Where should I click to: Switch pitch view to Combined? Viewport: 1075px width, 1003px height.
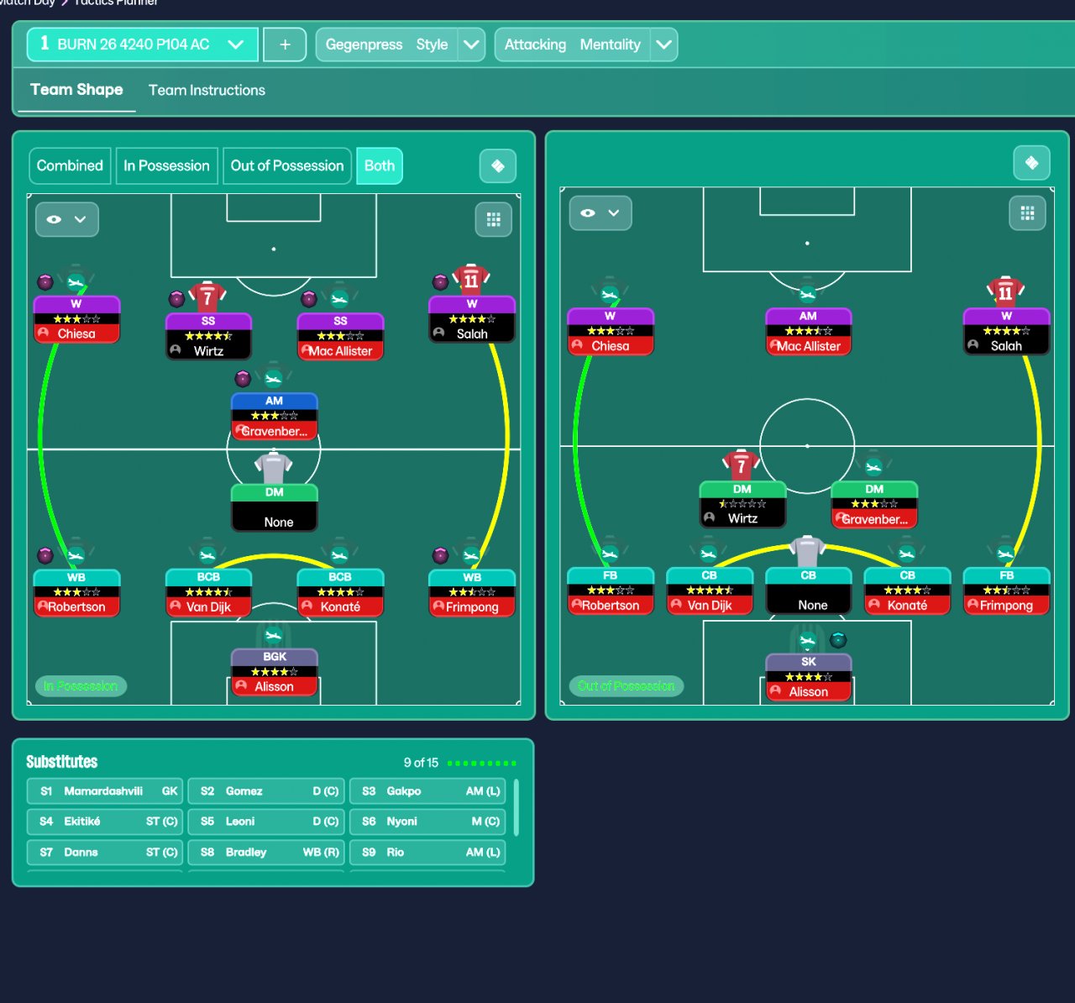pos(70,165)
